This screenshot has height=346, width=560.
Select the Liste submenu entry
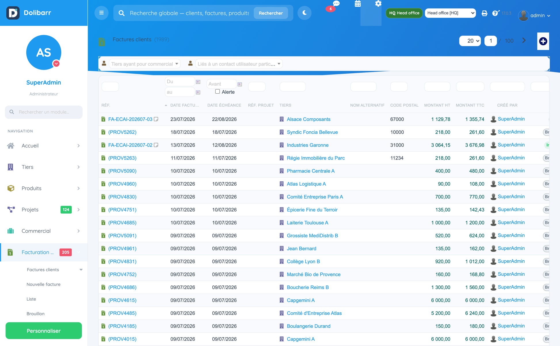point(31,299)
